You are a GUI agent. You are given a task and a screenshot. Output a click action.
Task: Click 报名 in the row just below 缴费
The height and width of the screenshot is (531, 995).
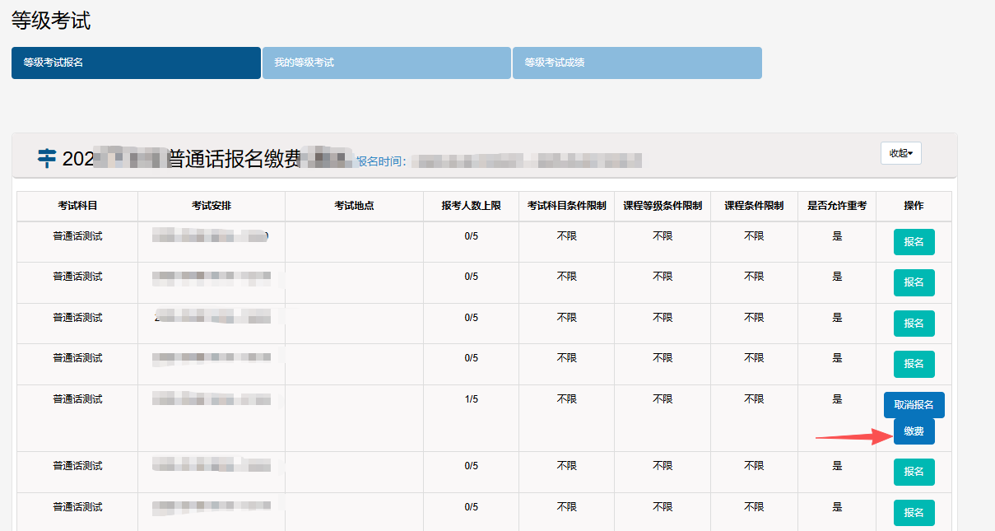tap(914, 472)
